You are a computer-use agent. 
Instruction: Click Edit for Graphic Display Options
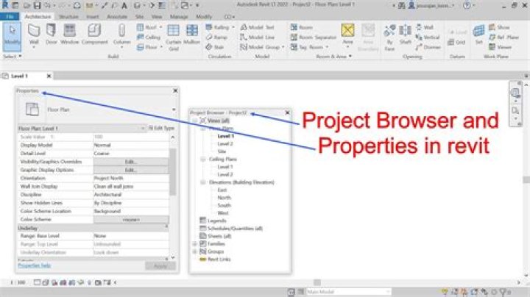tap(131, 170)
